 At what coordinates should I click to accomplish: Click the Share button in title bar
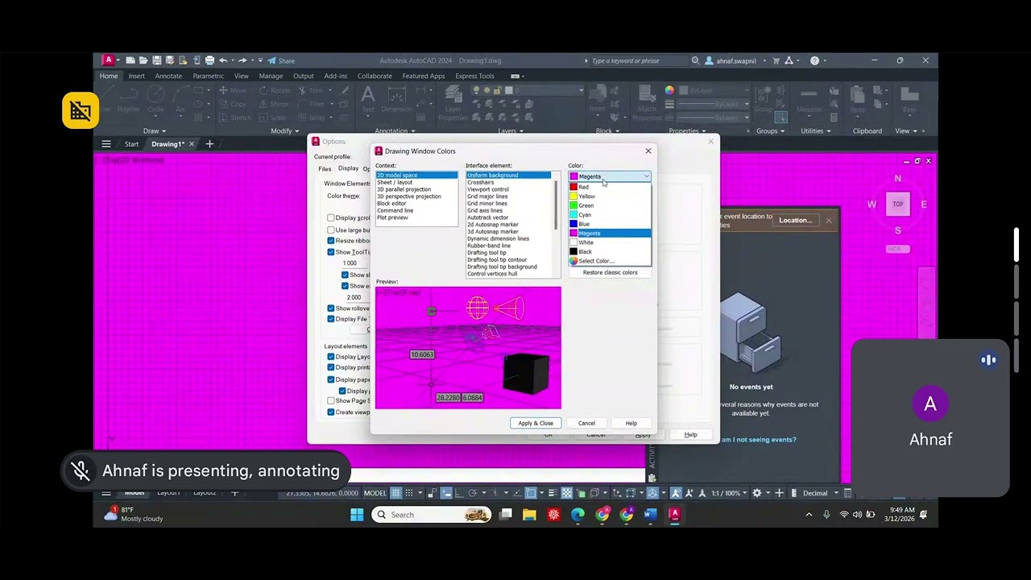point(281,60)
